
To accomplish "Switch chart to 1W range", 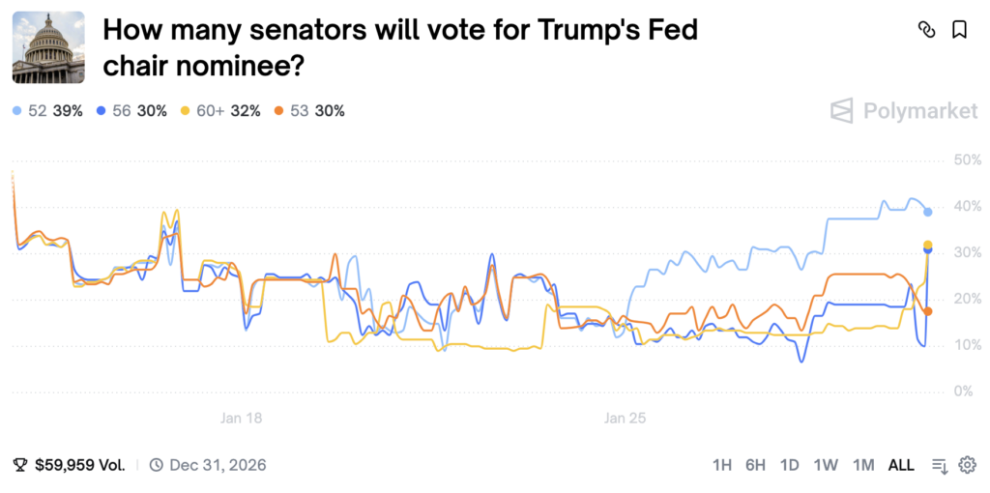I will 825,465.
